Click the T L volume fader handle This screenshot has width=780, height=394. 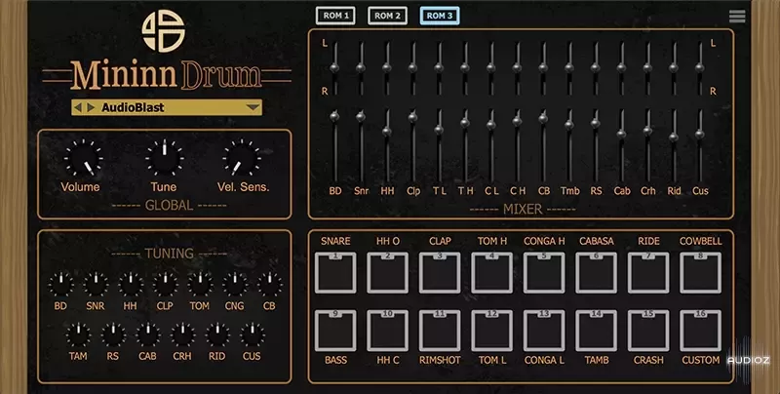coord(438,130)
